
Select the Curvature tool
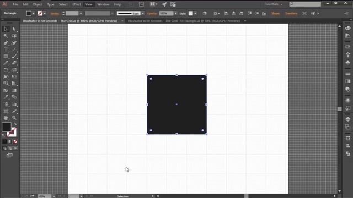coord(14,43)
